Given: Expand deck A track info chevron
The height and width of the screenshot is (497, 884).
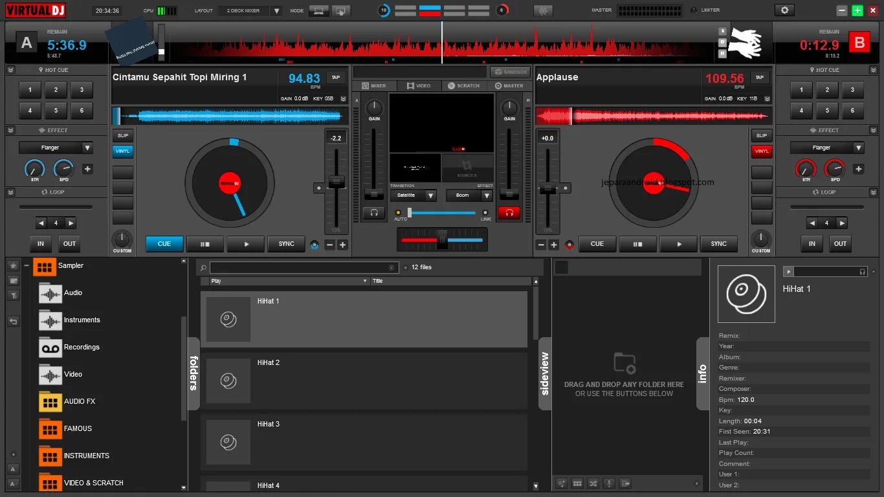Looking at the screenshot, I should [x=343, y=99].
